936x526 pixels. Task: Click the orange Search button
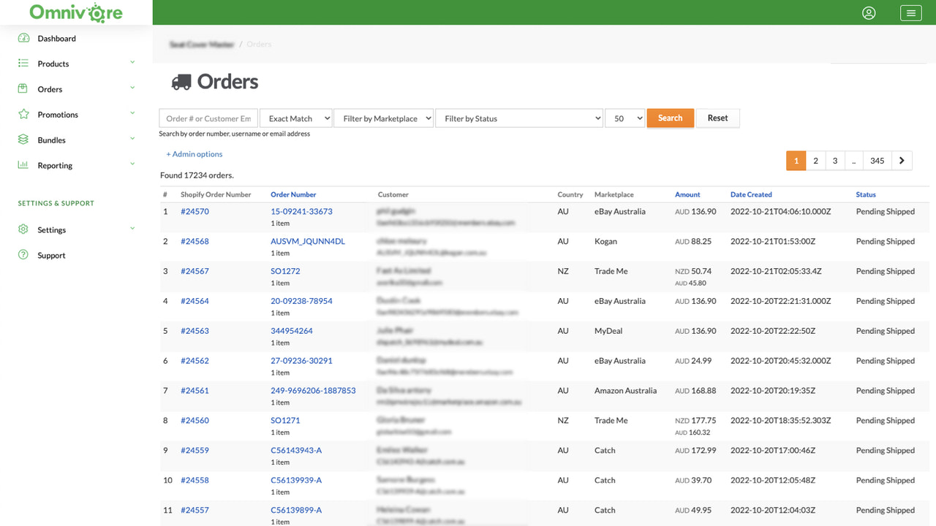(x=670, y=118)
